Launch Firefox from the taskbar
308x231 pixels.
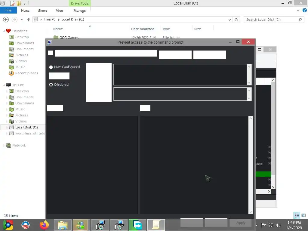(44, 225)
